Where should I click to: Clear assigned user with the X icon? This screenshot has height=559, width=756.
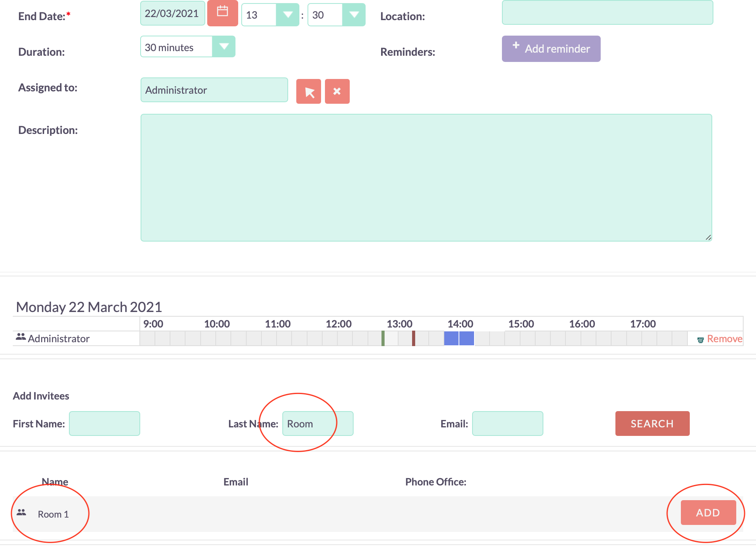pyautogui.click(x=337, y=91)
